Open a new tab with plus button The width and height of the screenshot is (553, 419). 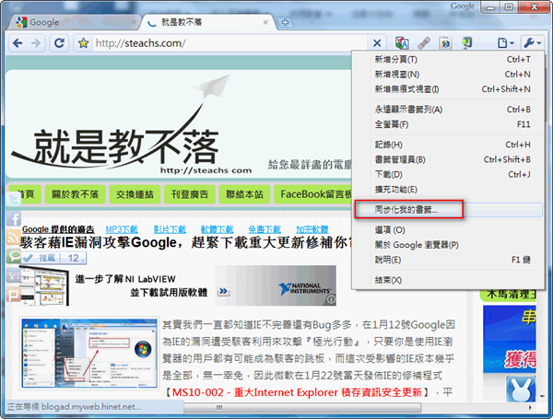[x=285, y=22]
